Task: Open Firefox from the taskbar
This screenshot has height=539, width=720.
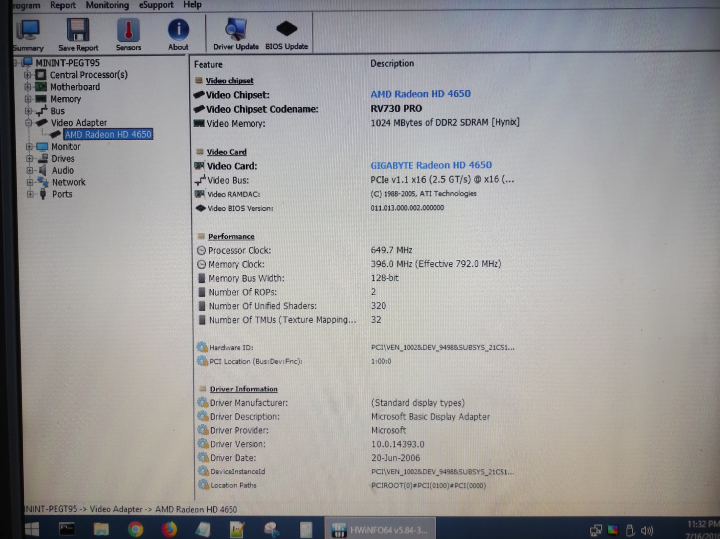Action: pyautogui.click(x=169, y=529)
